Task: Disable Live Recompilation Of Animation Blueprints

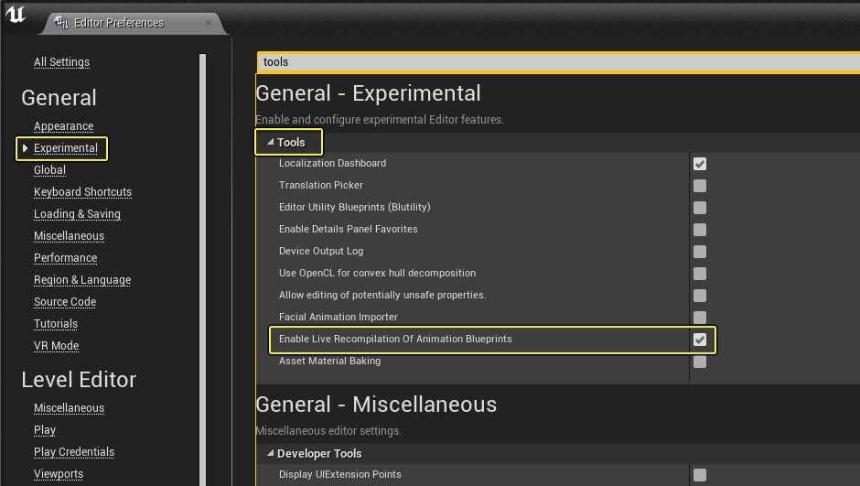Action: (x=700, y=340)
